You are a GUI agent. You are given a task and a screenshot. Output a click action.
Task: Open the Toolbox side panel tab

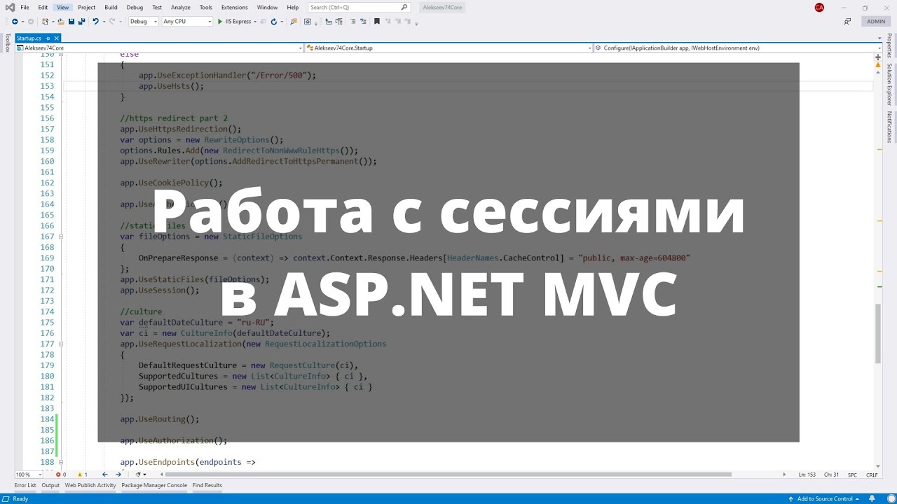point(7,43)
